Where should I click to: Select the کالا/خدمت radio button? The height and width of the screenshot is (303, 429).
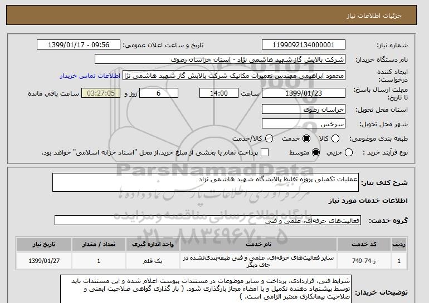(269, 138)
